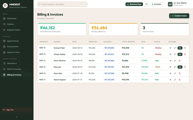This screenshot has height=120, width=193.
Task: Pay Ananya Patel's invoice bill-6
Action: click(180, 48)
